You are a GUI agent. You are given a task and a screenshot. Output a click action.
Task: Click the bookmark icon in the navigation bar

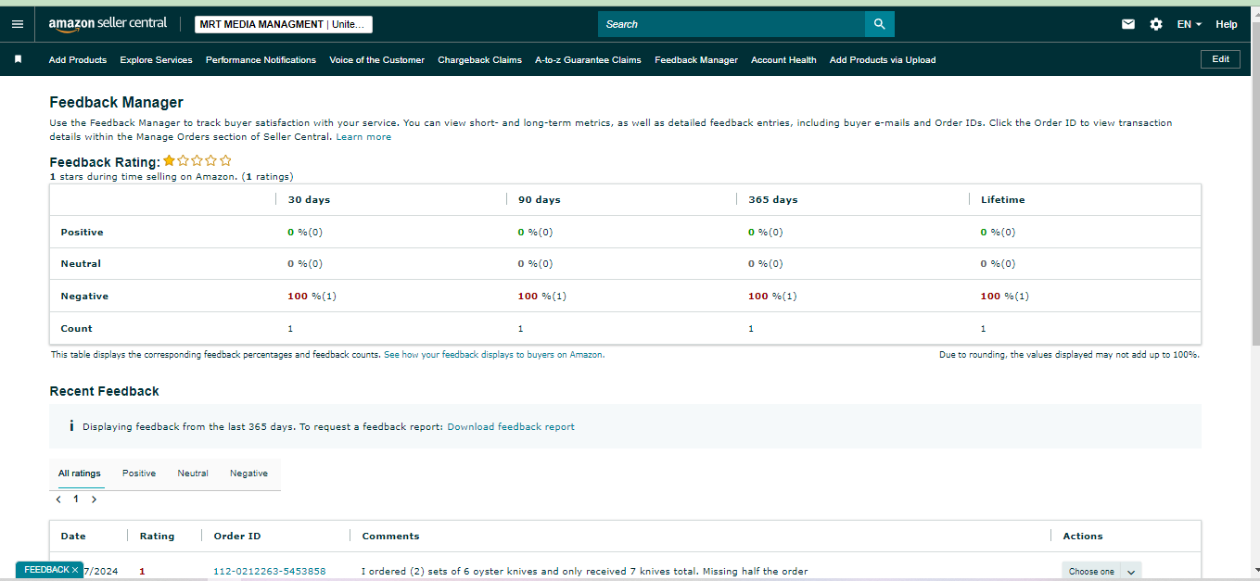click(x=17, y=59)
